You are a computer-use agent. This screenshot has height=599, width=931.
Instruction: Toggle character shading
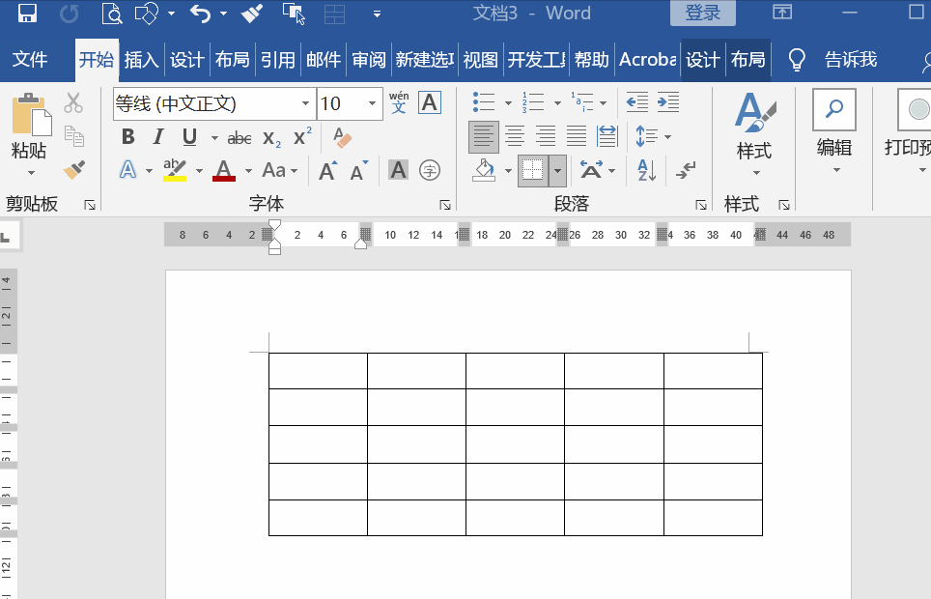pos(399,171)
